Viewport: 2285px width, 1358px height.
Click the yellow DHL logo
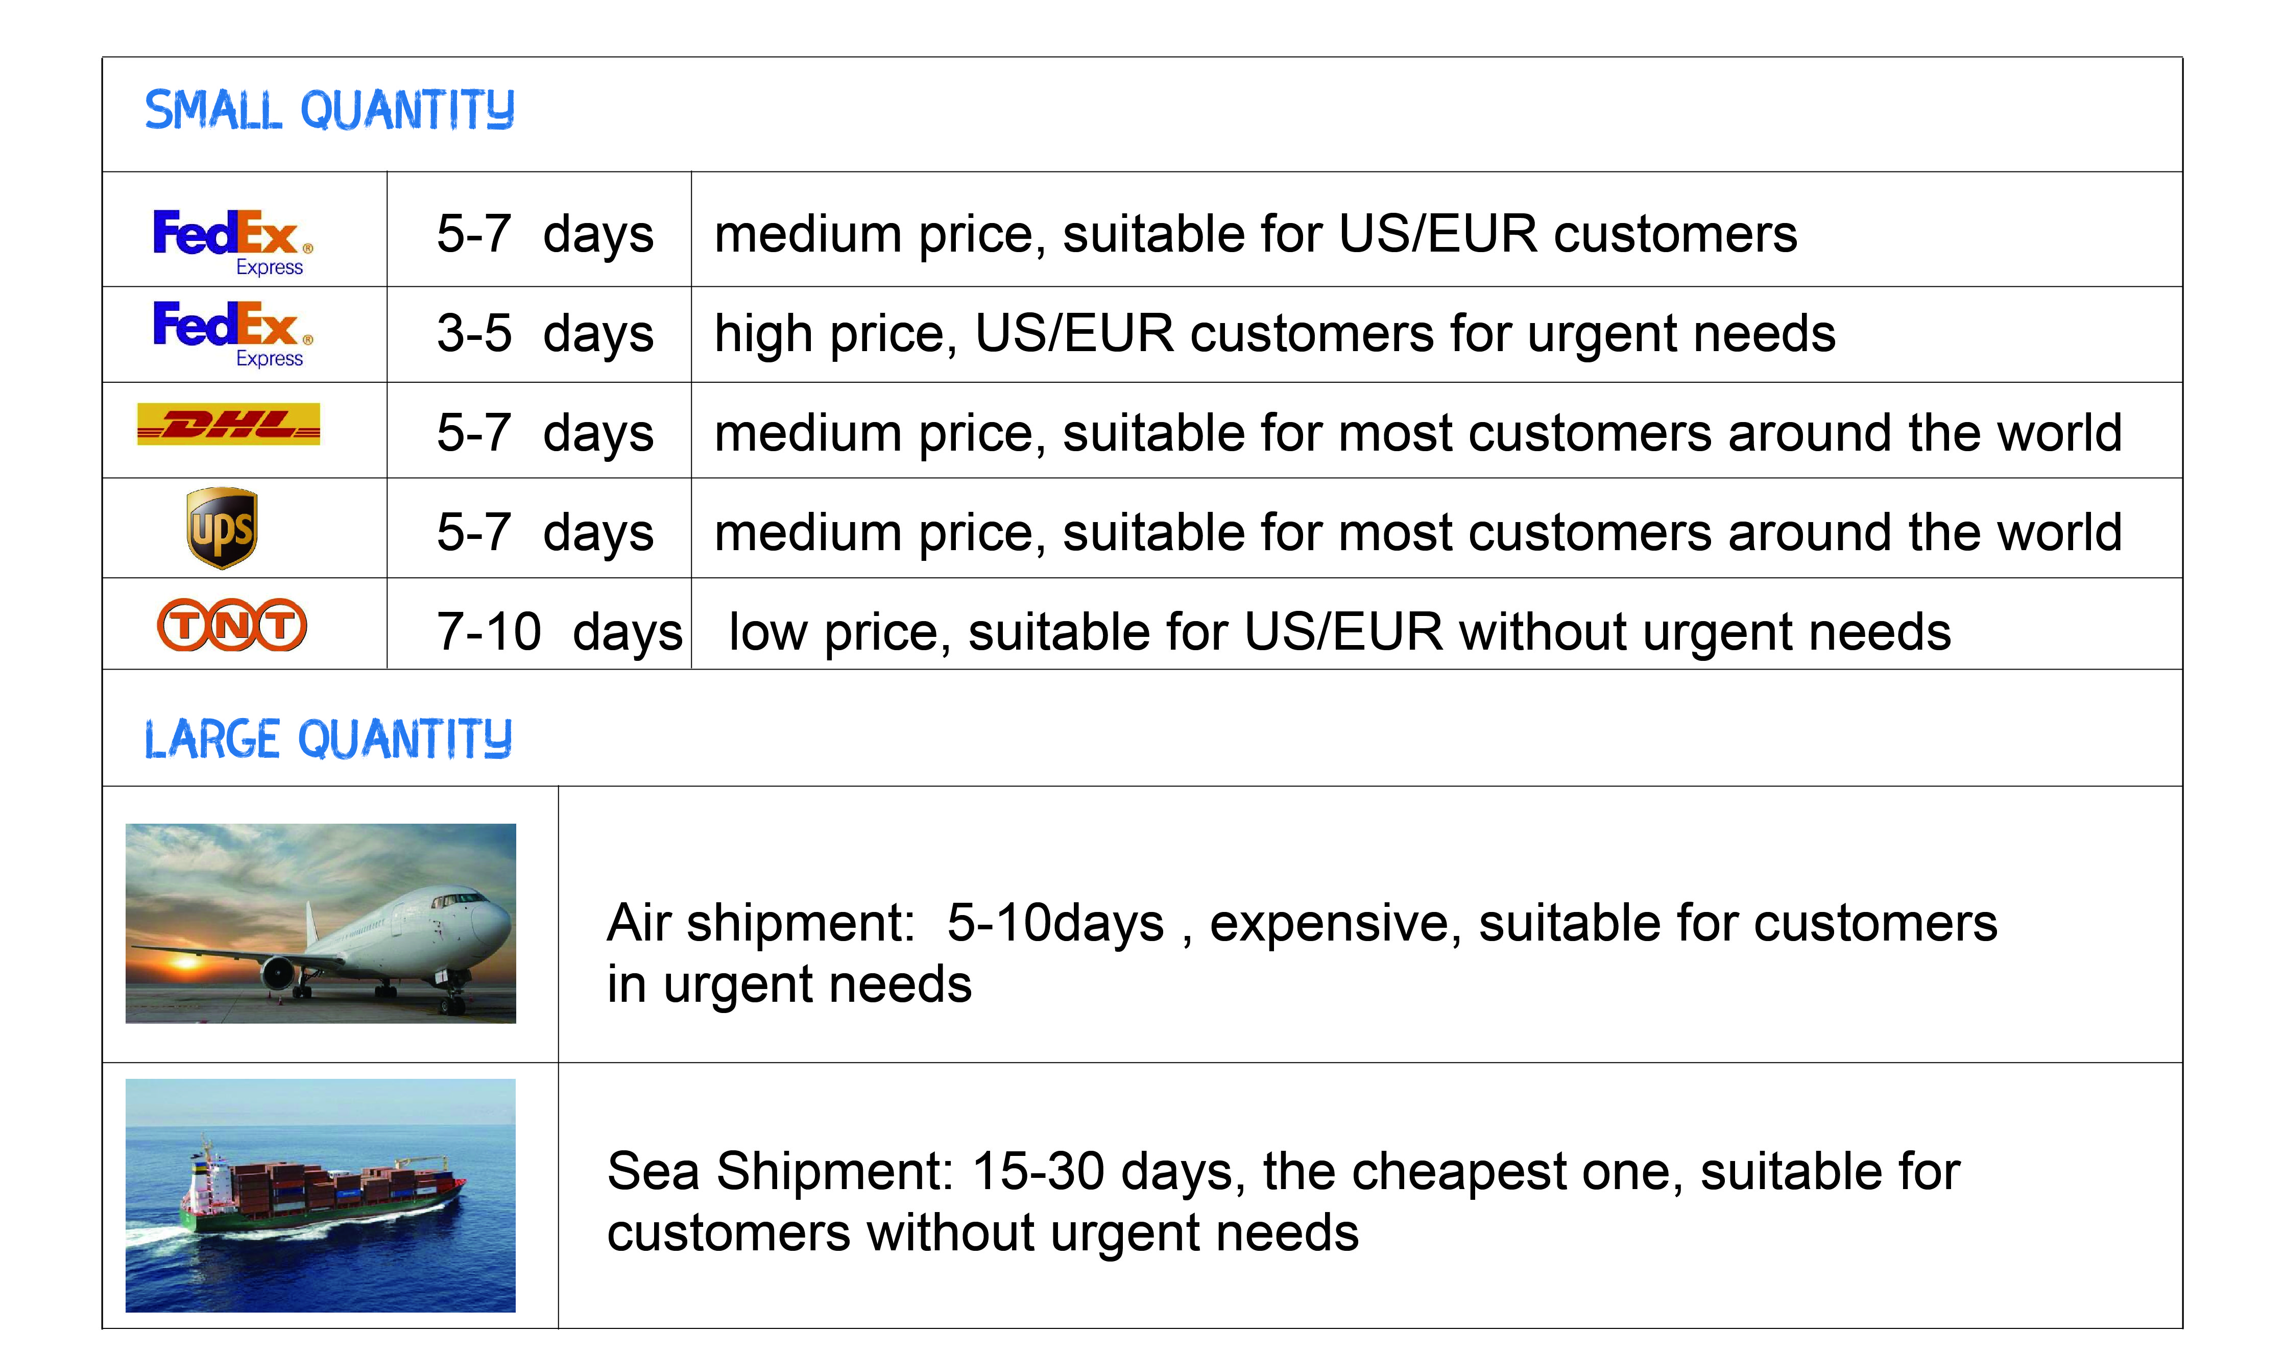tap(229, 425)
